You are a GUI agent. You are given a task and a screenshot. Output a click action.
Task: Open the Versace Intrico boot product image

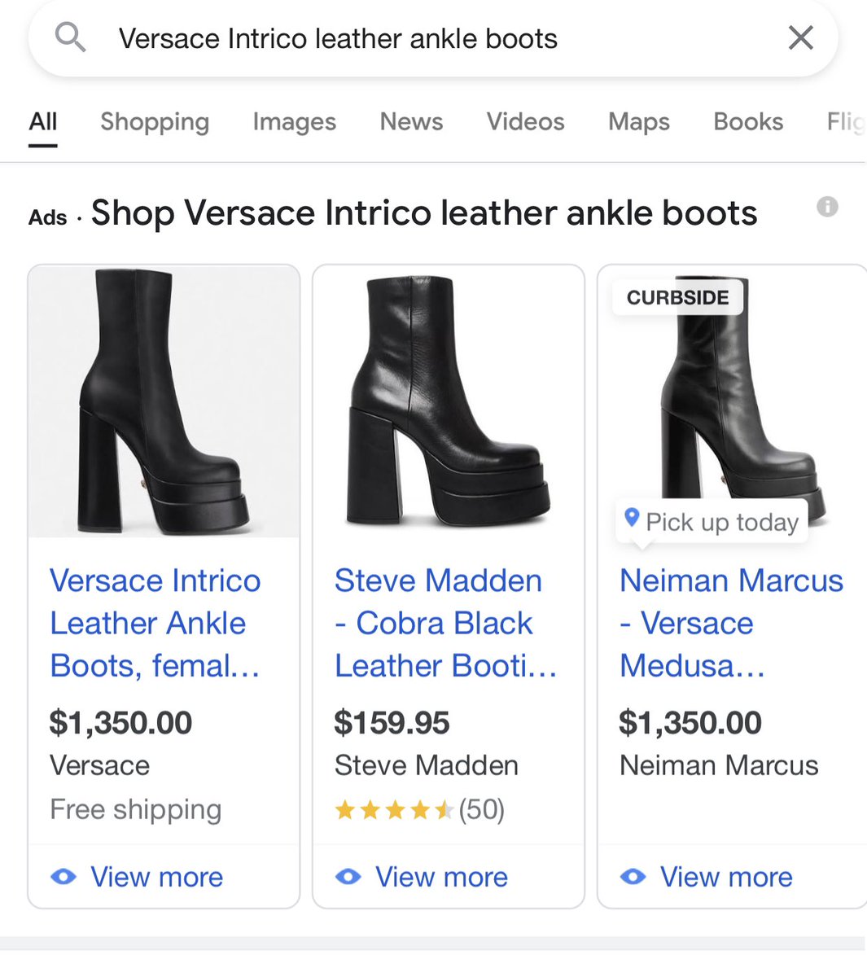pyautogui.click(x=164, y=401)
